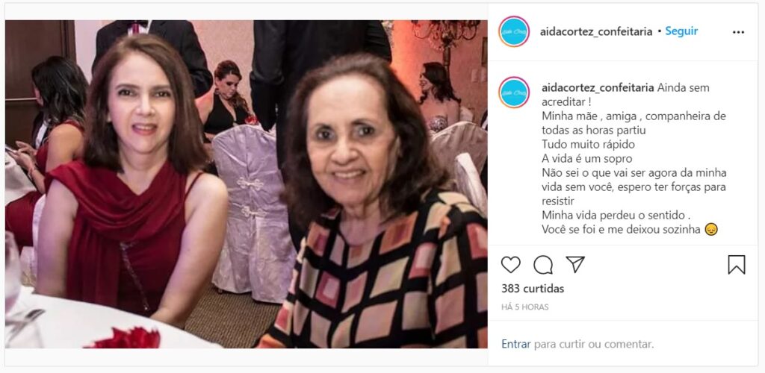Open the header profile avatar of aidacortez_confeitaria
This screenshot has width=765, height=373.
514,31
